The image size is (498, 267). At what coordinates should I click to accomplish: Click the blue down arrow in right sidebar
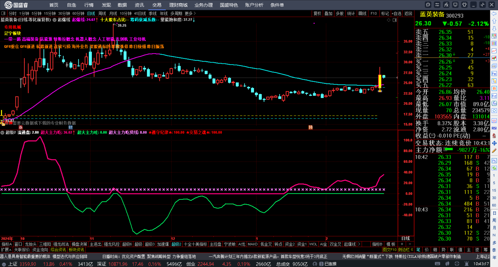[494, 29]
